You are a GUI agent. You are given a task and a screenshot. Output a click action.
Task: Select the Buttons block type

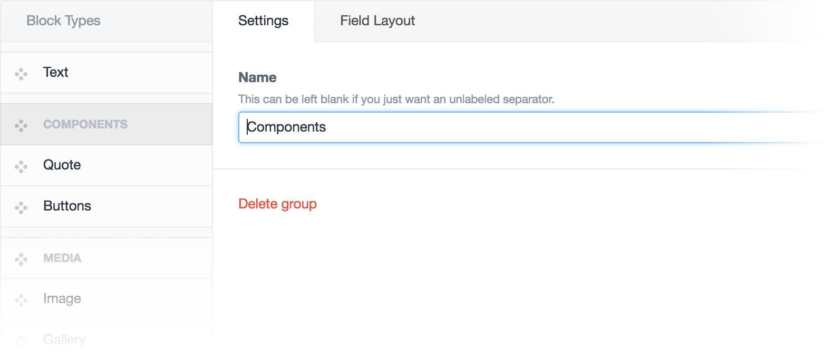pyautogui.click(x=106, y=206)
